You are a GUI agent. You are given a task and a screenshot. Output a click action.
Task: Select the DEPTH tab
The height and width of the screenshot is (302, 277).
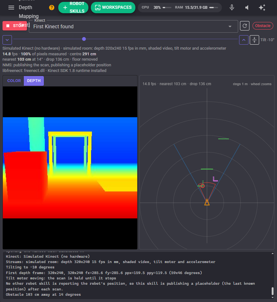[x=34, y=81]
